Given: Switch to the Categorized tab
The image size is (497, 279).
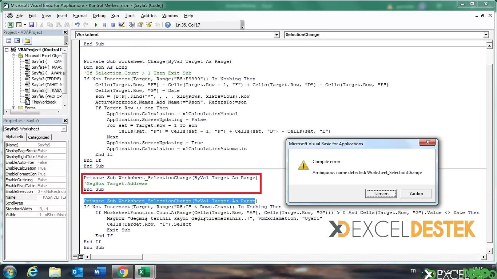Looking at the screenshot, I should 39,137.
